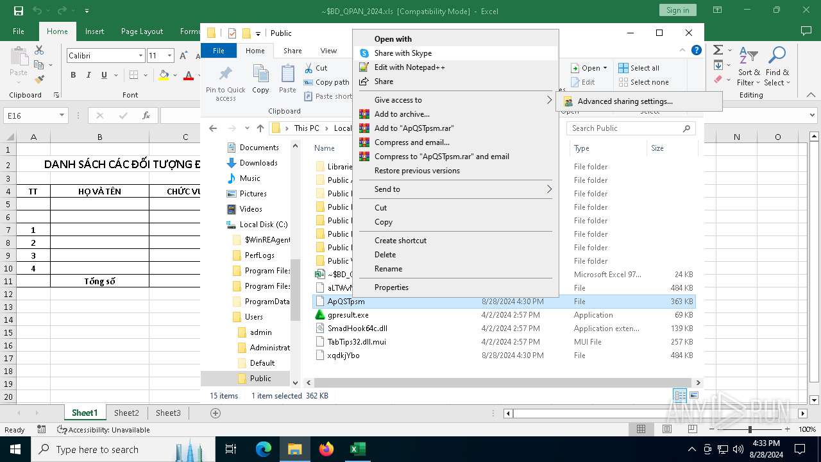The image size is (821, 462).
Task: Choose Compress and email... option
Action: 412,142
